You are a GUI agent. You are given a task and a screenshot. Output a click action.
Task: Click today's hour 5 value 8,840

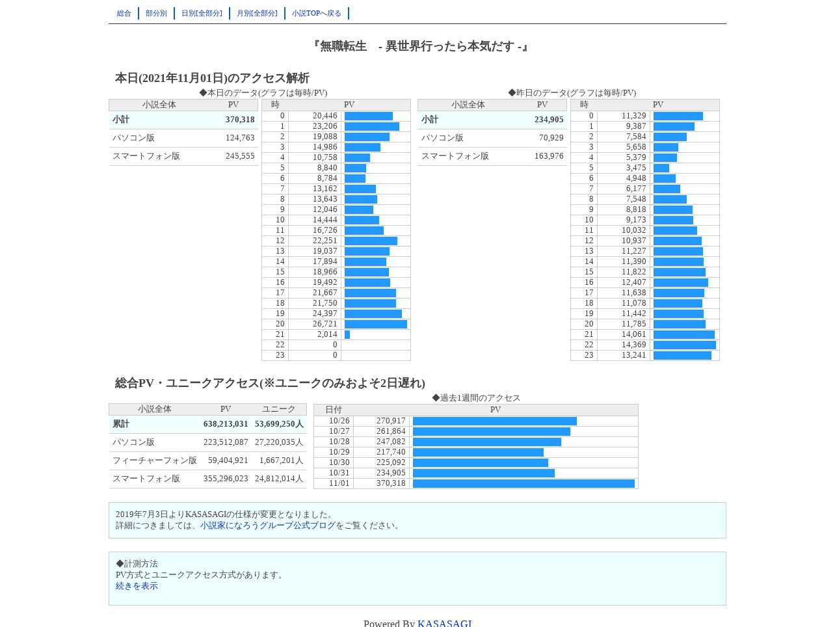(x=327, y=168)
